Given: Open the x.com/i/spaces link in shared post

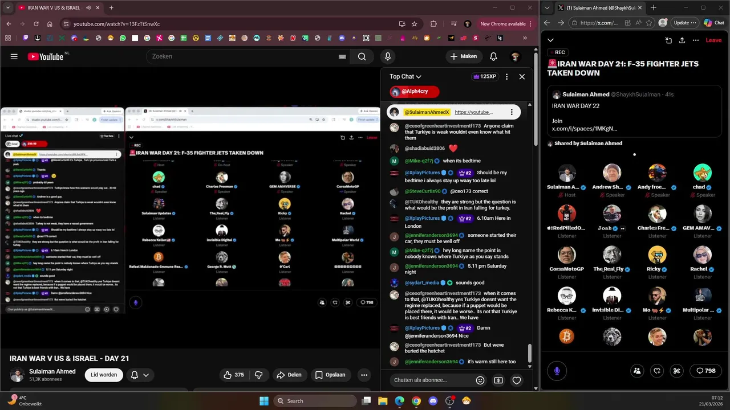Looking at the screenshot, I should [x=585, y=129].
